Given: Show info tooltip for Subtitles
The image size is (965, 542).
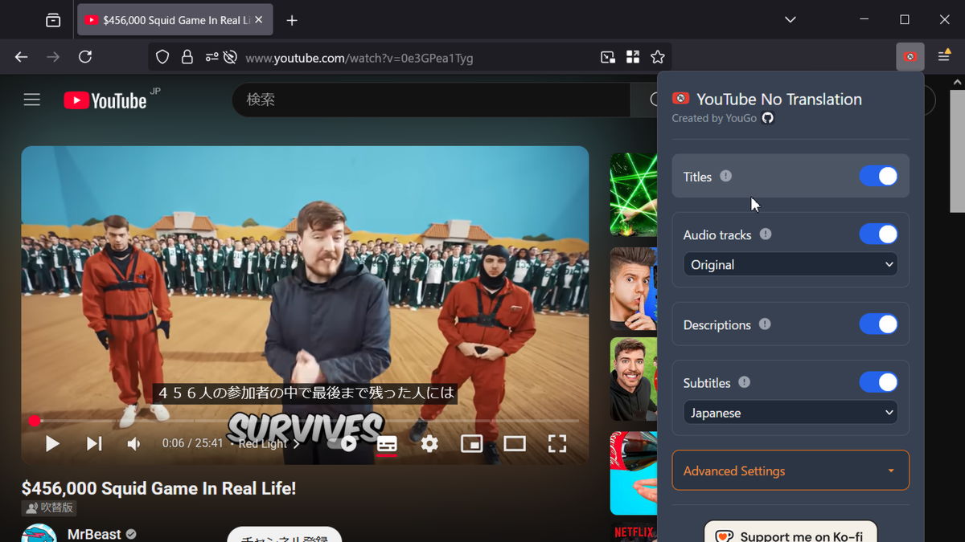Looking at the screenshot, I should point(745,382).
